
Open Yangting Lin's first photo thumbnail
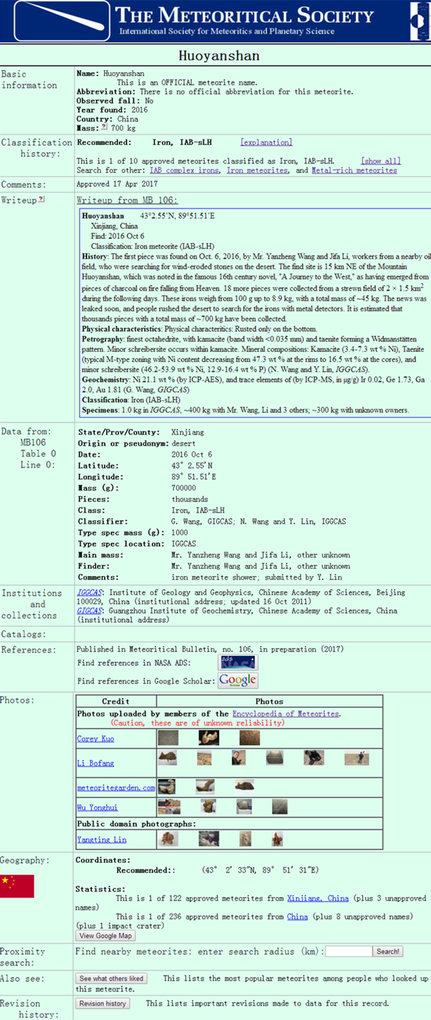(x=168, y=839)
